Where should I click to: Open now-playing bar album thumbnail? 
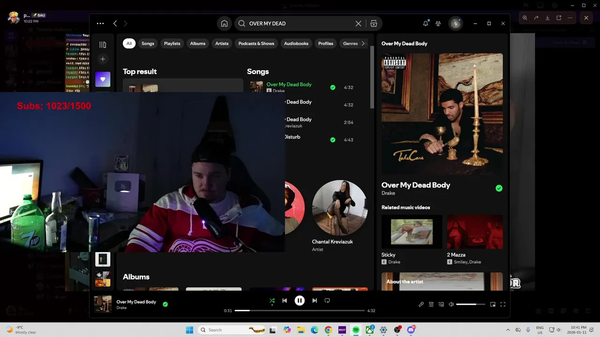(103, 304)
